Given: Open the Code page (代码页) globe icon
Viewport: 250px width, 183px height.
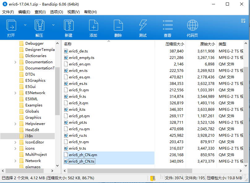Looking at the screenshot, I should coord(192,25).
